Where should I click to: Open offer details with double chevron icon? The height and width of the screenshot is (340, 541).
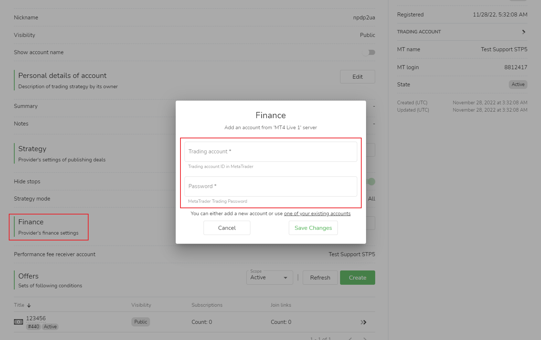click(x=363, y=322)
